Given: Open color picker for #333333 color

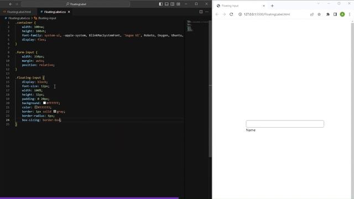Looking at the screenshot, I should [36, 107].
